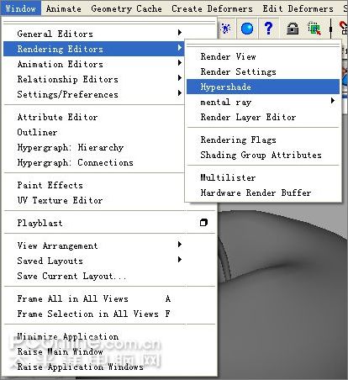Open the Edit Deformers menu

coord(298,8)
